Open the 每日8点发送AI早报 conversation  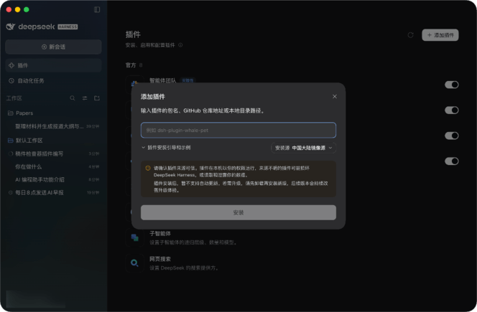tap(53, 193)
